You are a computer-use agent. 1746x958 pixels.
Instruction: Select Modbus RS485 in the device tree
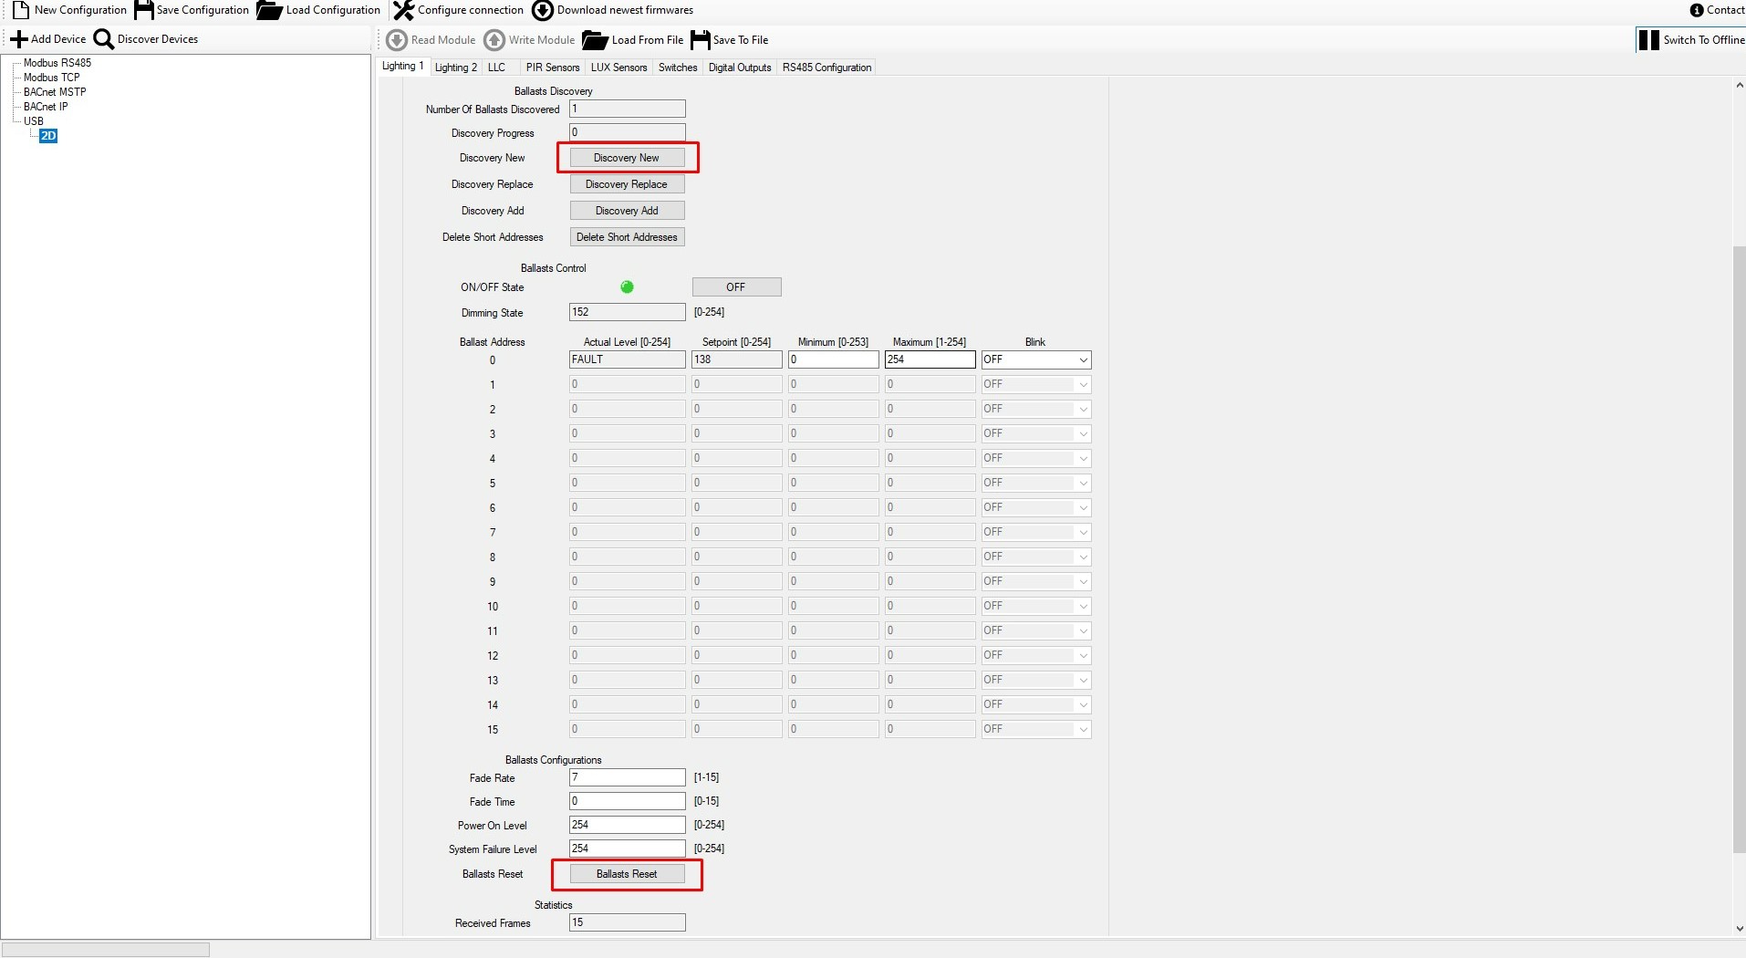(57, 63)
